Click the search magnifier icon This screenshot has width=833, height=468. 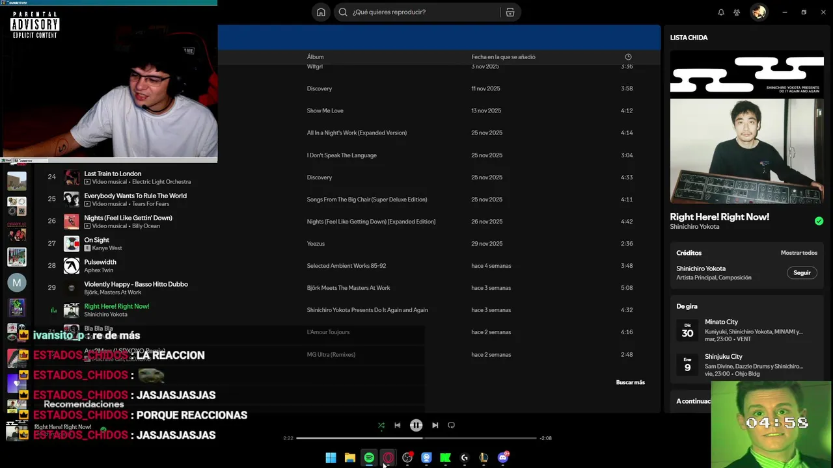(x=343, y=12)
